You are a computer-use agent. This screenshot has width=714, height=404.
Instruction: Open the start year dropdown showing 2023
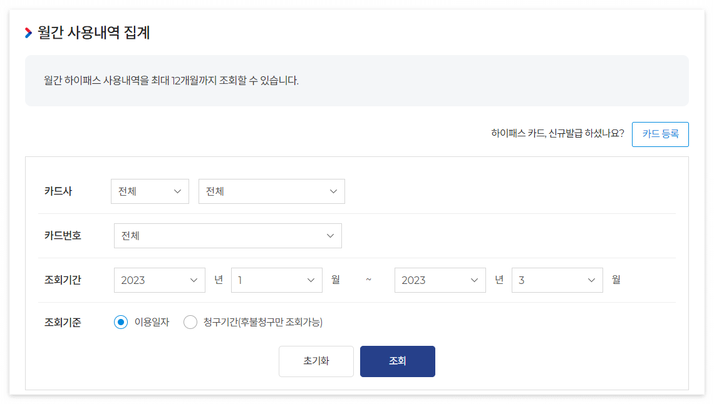160,280
